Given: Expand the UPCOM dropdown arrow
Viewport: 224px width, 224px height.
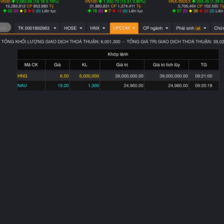Looking at the screenshot, I should click(134, 28).
